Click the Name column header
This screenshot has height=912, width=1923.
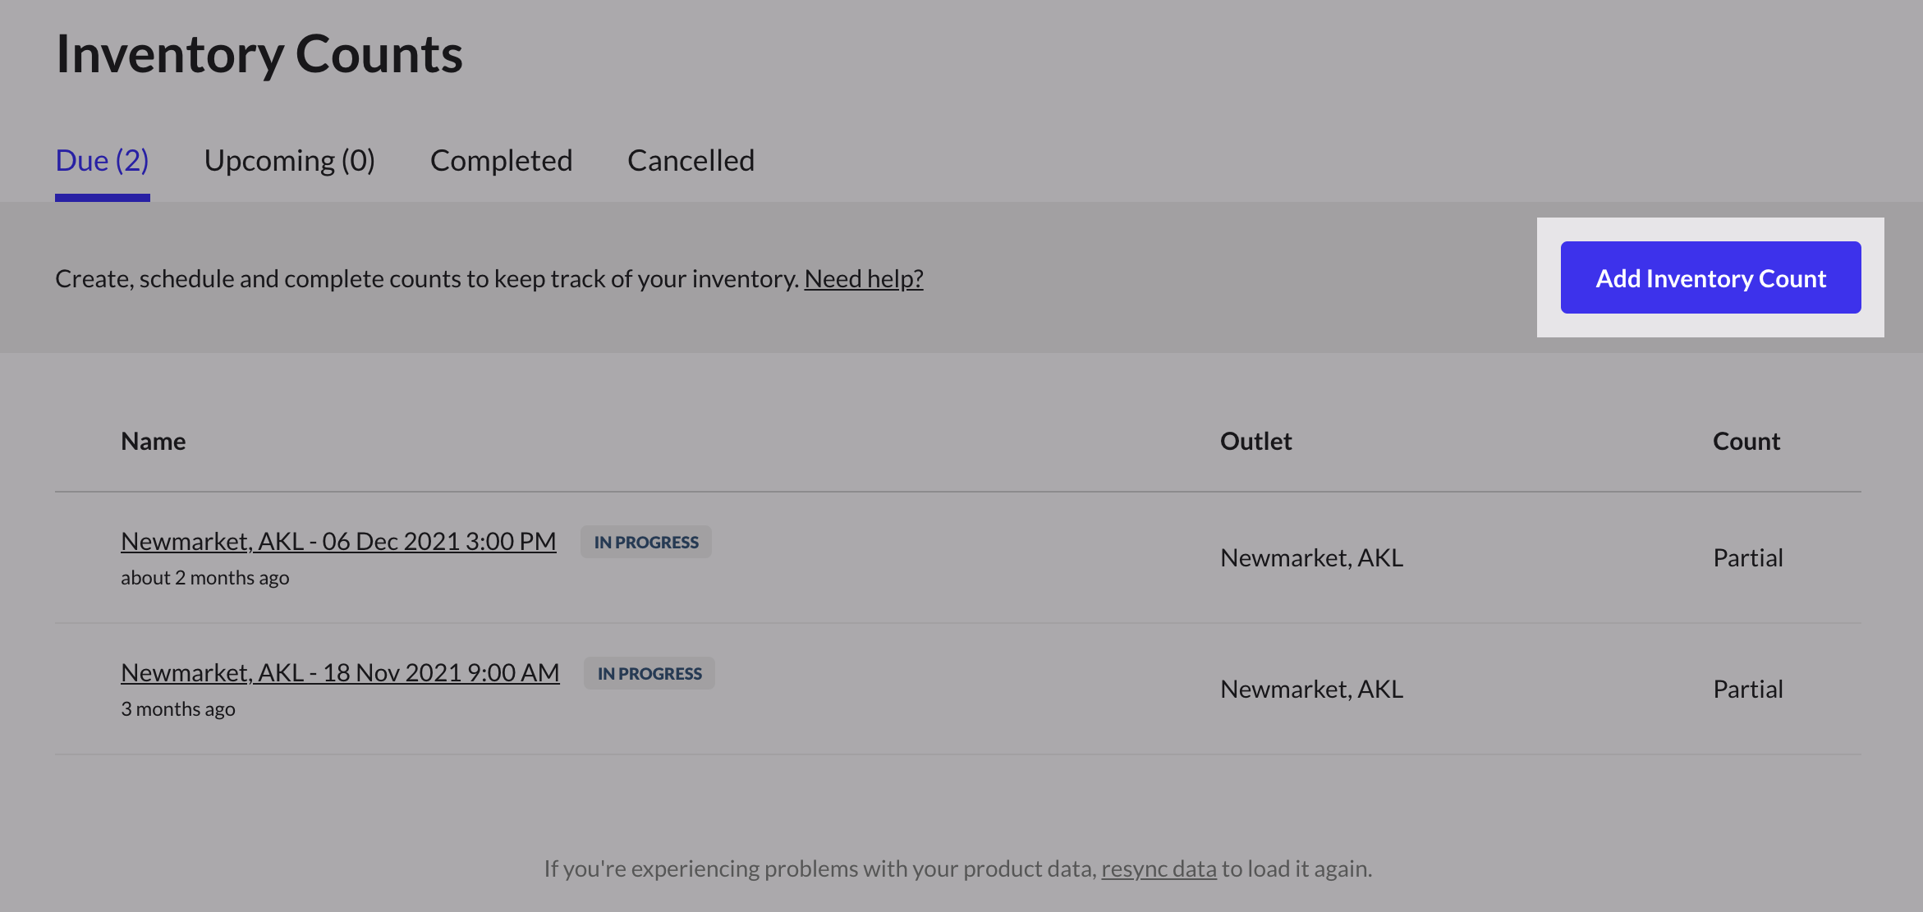[154, 442]
